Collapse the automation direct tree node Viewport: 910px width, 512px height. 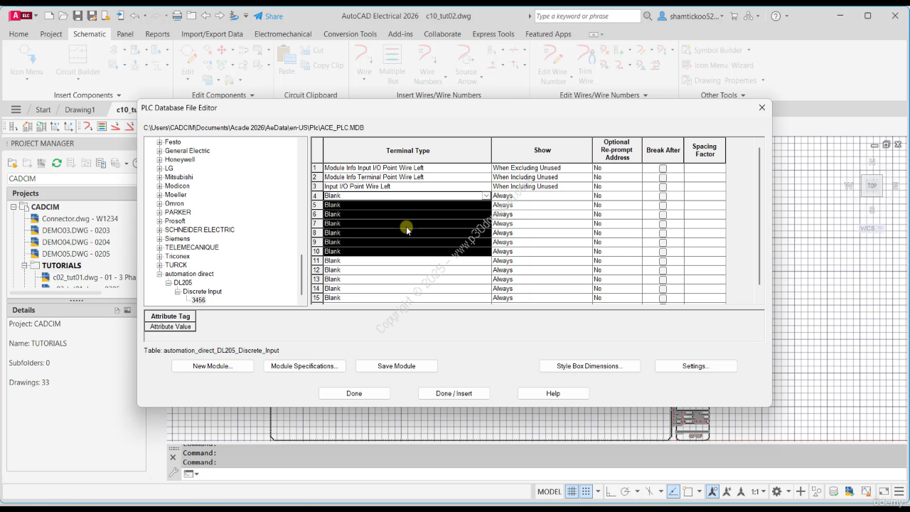tap(160, 274)
